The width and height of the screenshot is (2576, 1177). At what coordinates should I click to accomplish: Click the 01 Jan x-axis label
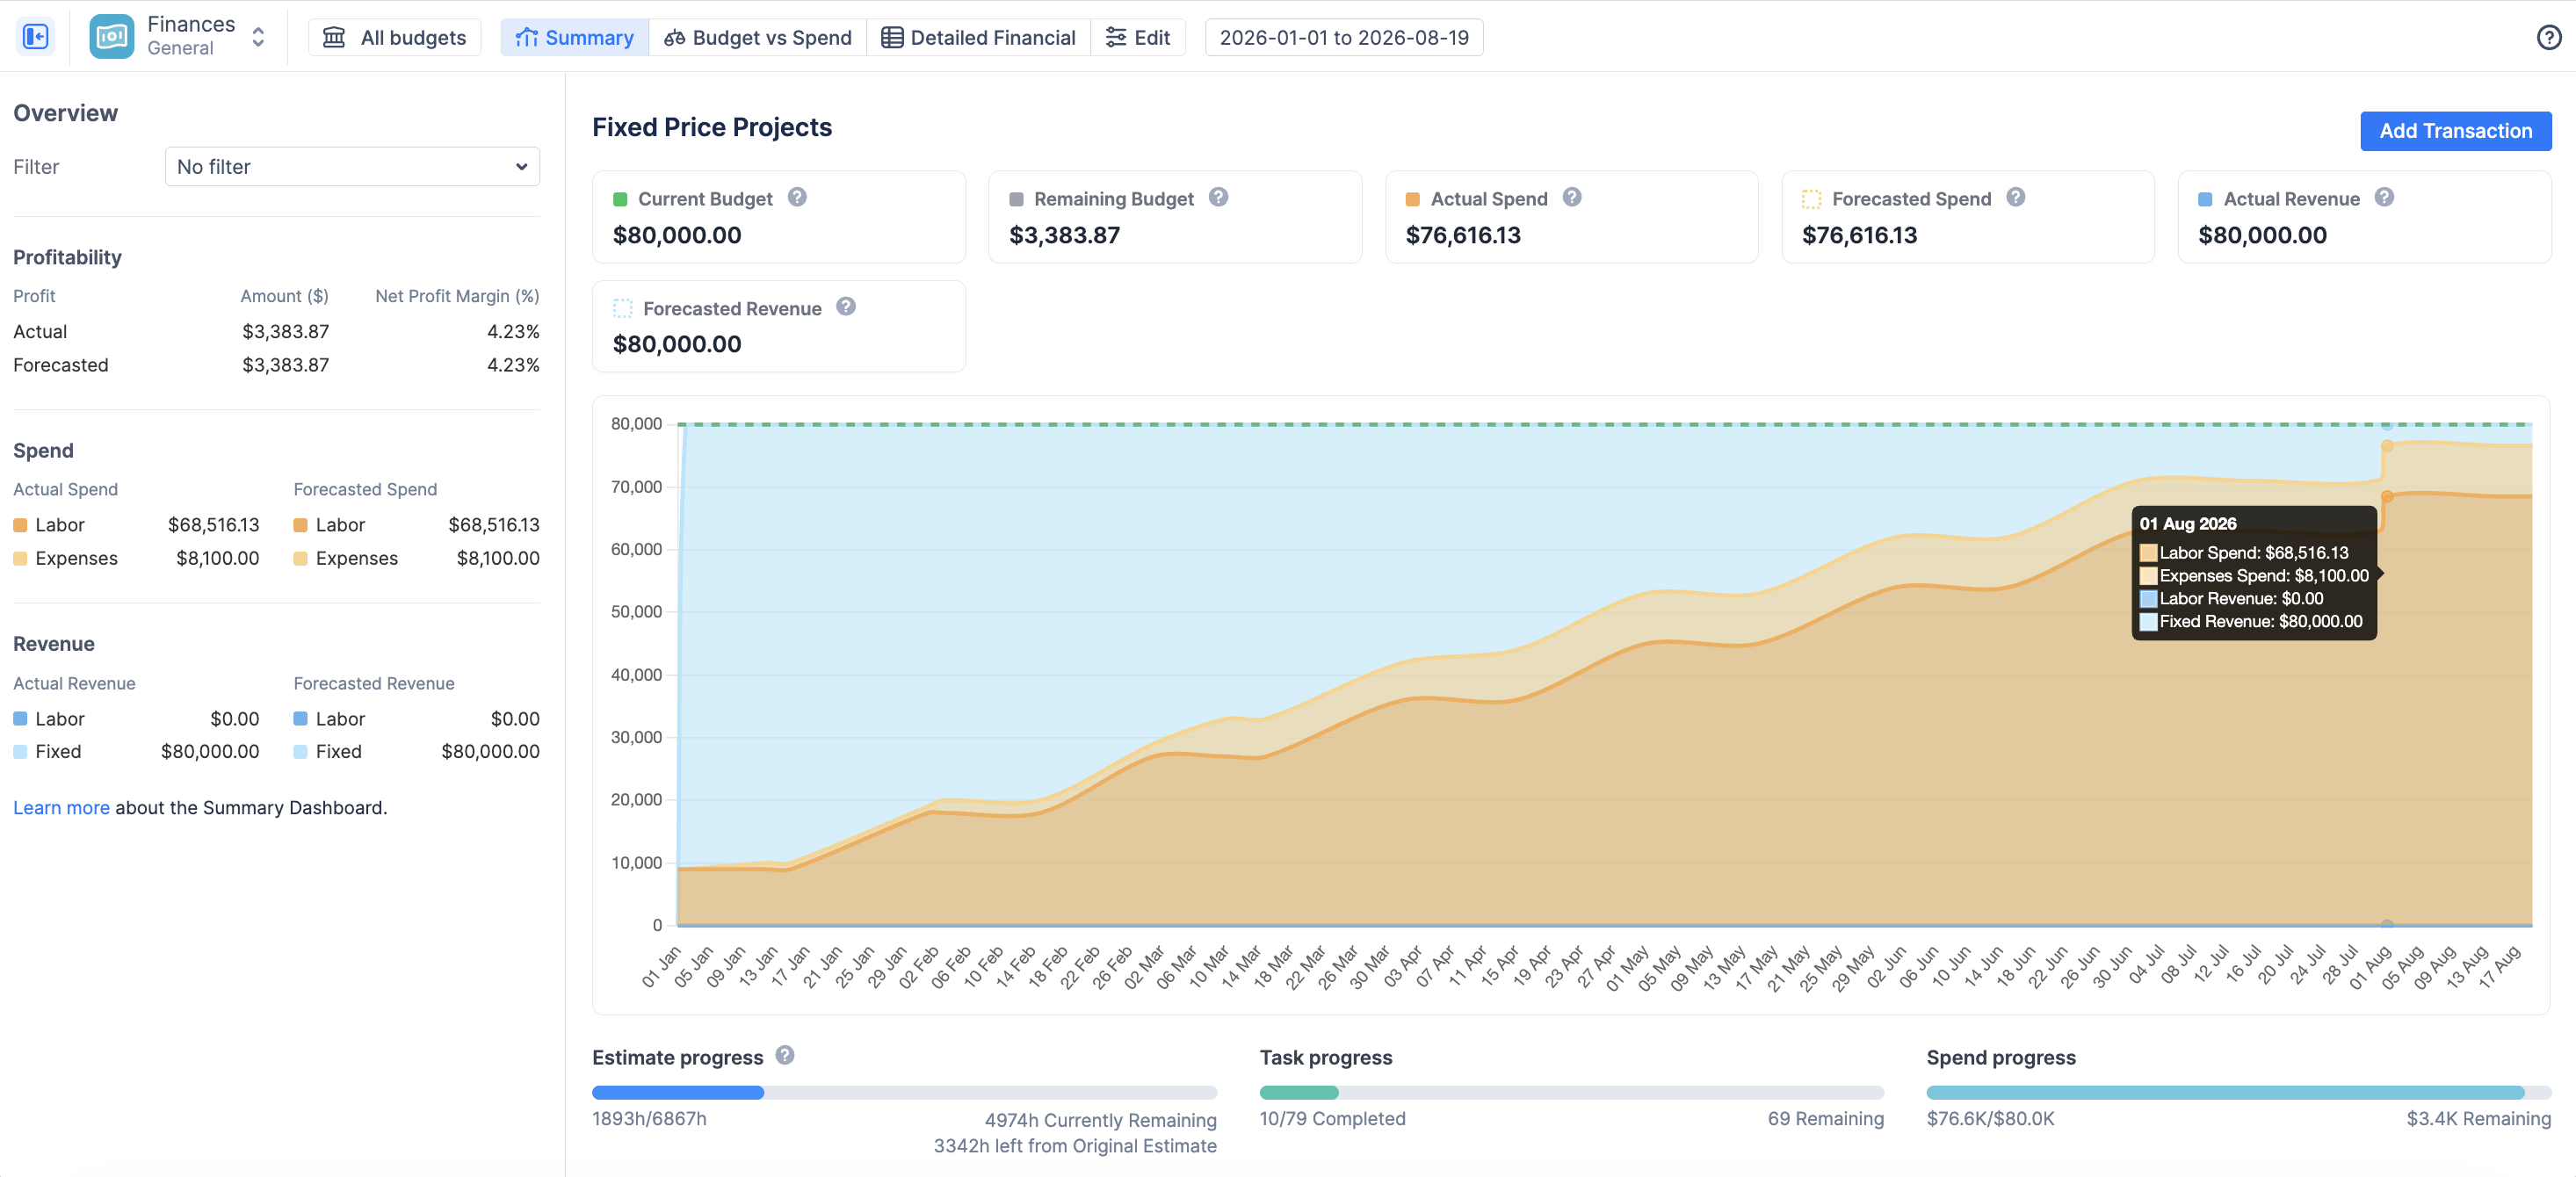click(x=661, y=966)
